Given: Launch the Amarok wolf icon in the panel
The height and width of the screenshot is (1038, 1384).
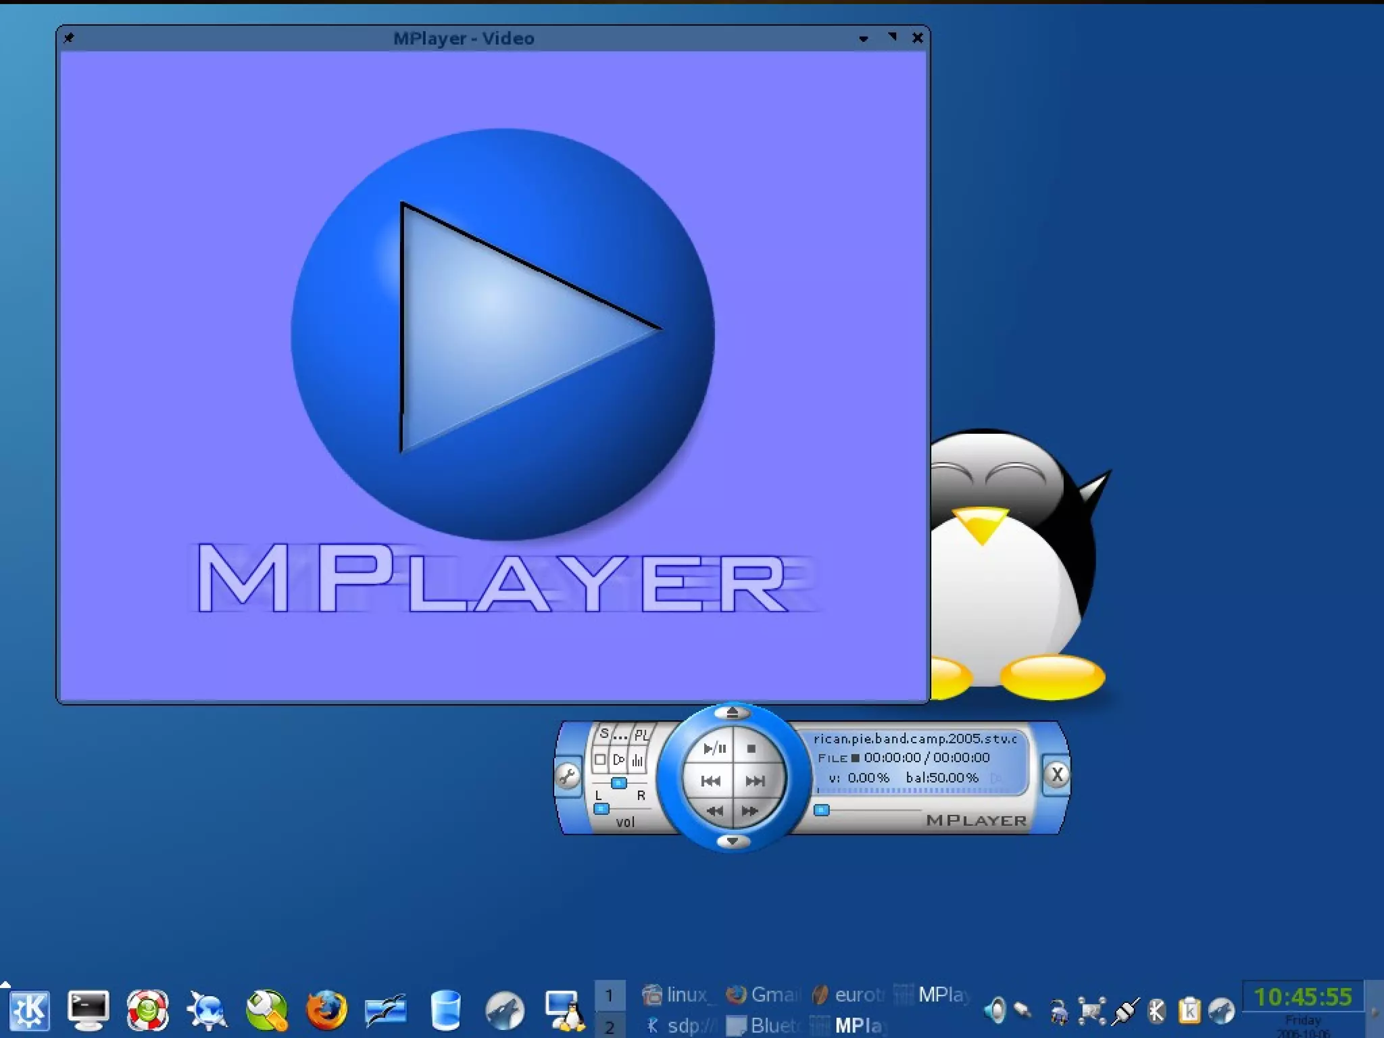Looking at the screenshot, I should 505,1010.
